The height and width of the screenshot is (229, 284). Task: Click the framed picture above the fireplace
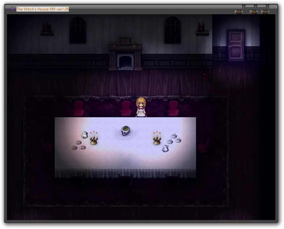pyautogui.click(x=125, y=41)
